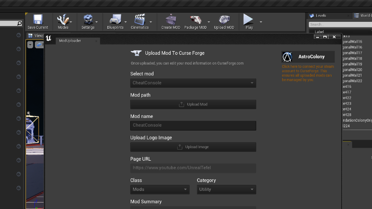Select gonalWall16 in the outliner list
The height and width of the screenshot is (209, 372).
click(x=352, y=47)
